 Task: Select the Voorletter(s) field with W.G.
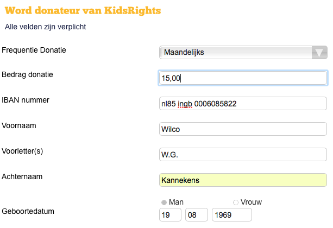(x=243, y=155)
